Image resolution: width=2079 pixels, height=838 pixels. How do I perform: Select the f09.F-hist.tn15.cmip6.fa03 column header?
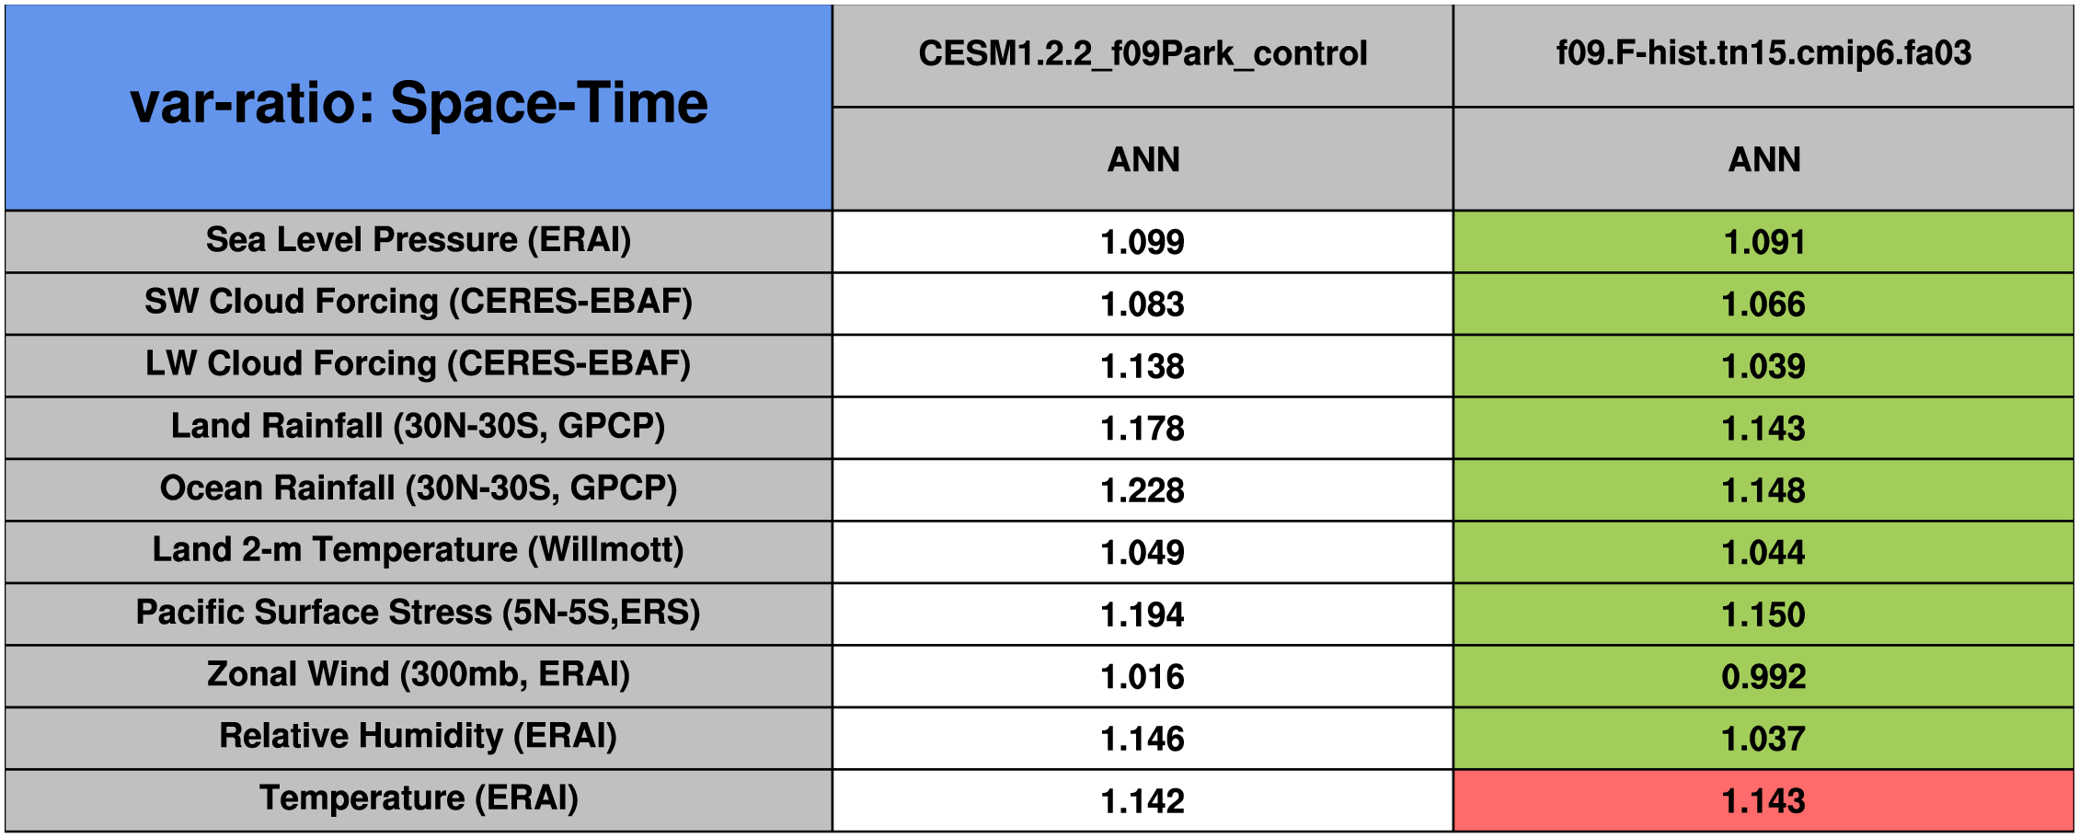pos(1763,54)
